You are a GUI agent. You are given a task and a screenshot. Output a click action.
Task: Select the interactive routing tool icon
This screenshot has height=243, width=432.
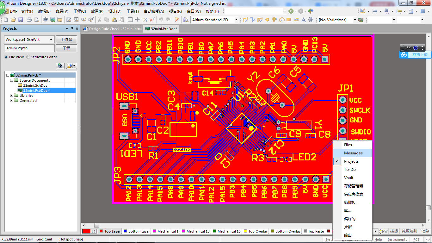point(245,20)
